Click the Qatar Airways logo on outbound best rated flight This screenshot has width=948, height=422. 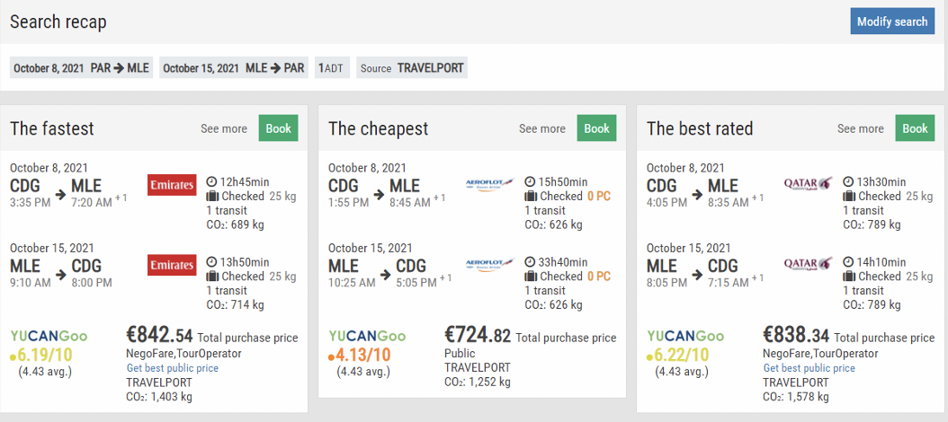pyautogui.click(x=808, y=183)
